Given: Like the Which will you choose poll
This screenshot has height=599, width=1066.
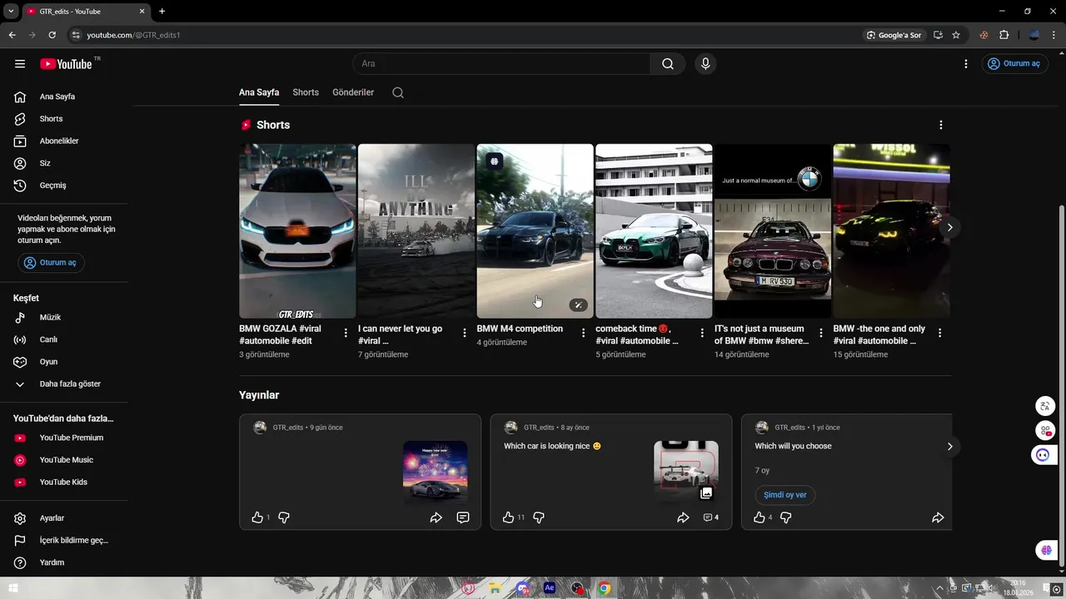Looking at the screenshot, I should coord(759,517).
